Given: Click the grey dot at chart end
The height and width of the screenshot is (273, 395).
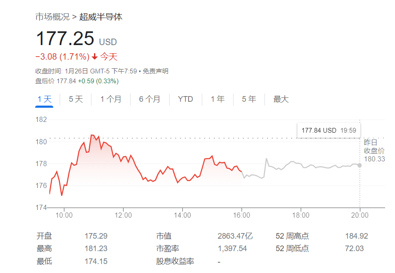Looking at the screenshot, I should 359,165.
